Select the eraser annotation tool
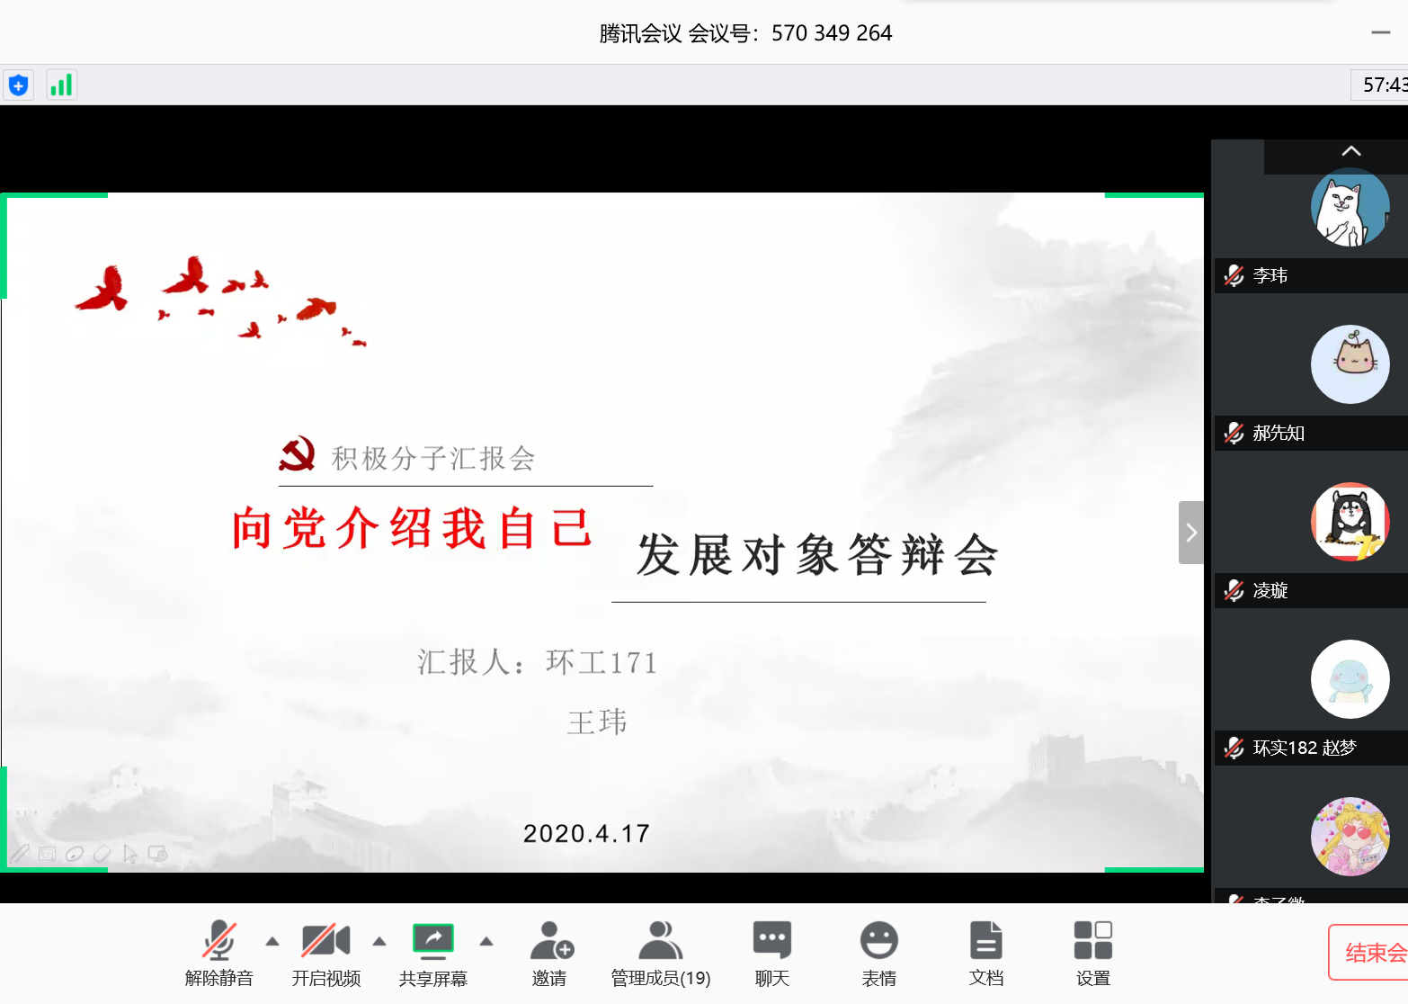The width and height of the screenshot is (1408, 1004). [x=102, y=853]
